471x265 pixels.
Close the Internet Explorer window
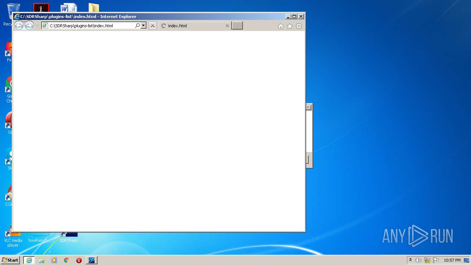pos(301,17)
